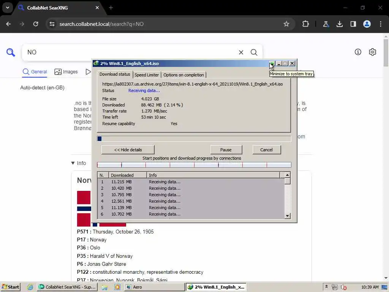Click show desktop button in taskbar
This screenshot has height=292, width=389.
click(384, 287)
